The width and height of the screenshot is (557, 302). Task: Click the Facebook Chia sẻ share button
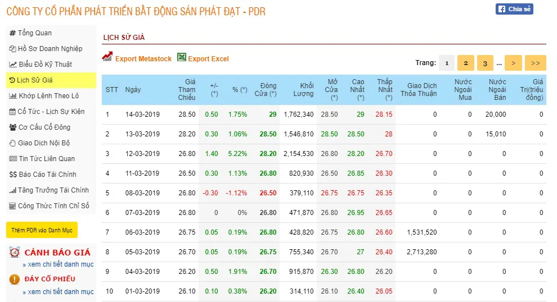coord(514,9)
